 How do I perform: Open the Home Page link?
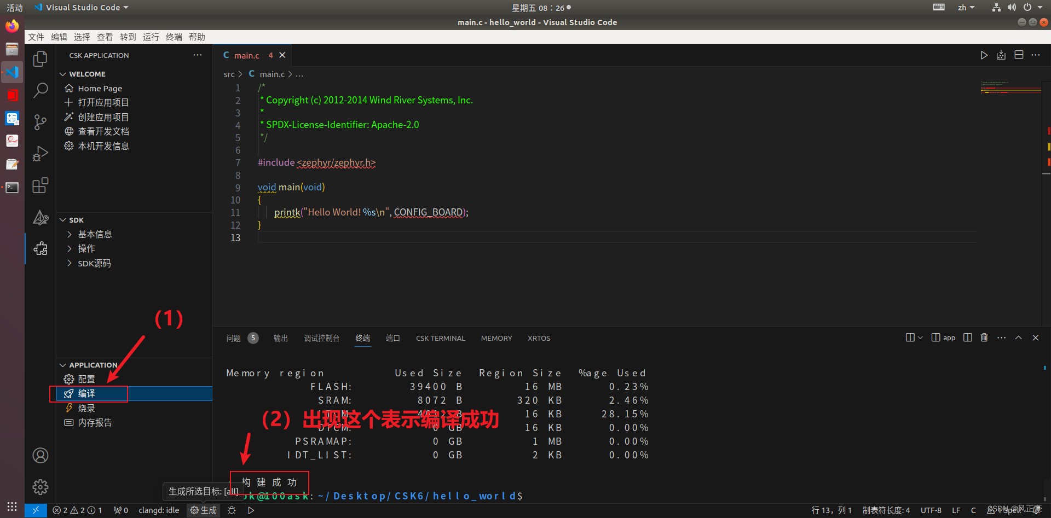[99, 88]
